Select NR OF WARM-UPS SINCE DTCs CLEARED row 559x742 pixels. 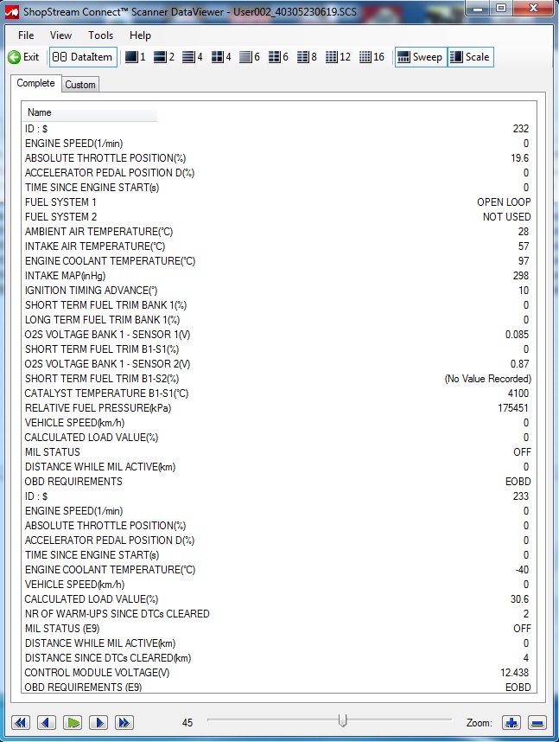pyautogui.click(x=279, y=614)
